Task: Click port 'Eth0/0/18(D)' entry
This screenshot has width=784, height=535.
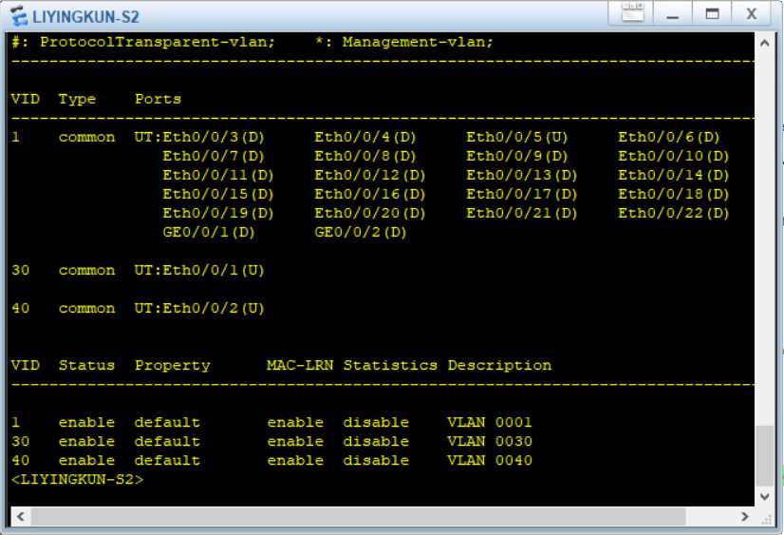Action: pos(674,194)
